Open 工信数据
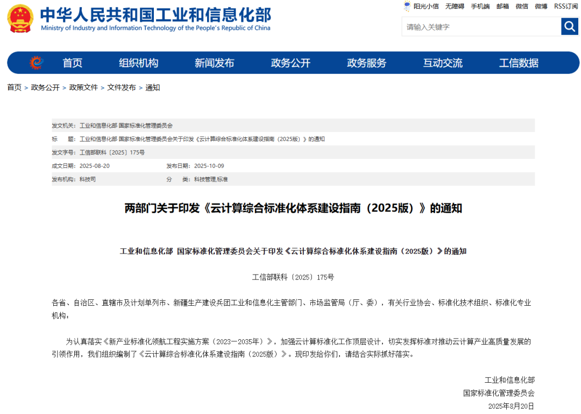 518,62
